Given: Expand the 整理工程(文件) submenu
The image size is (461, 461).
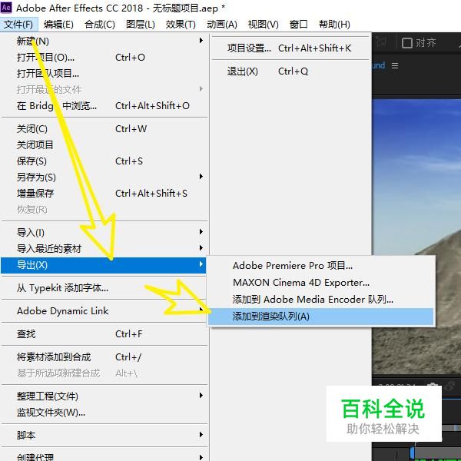Looking at the screenshot, I should [x=104, y=396].
